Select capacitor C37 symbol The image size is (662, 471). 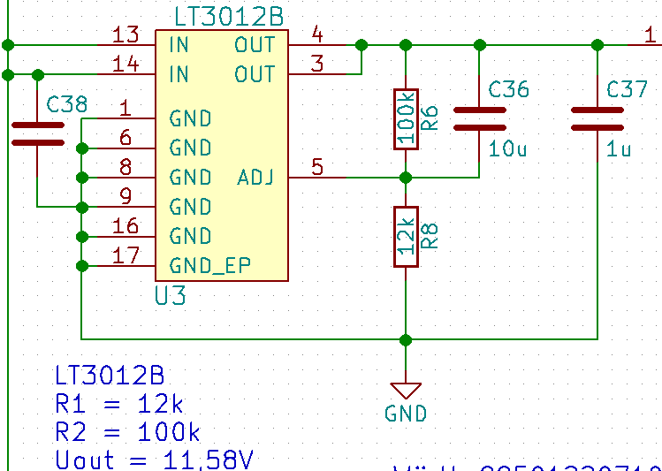point(597,118)
